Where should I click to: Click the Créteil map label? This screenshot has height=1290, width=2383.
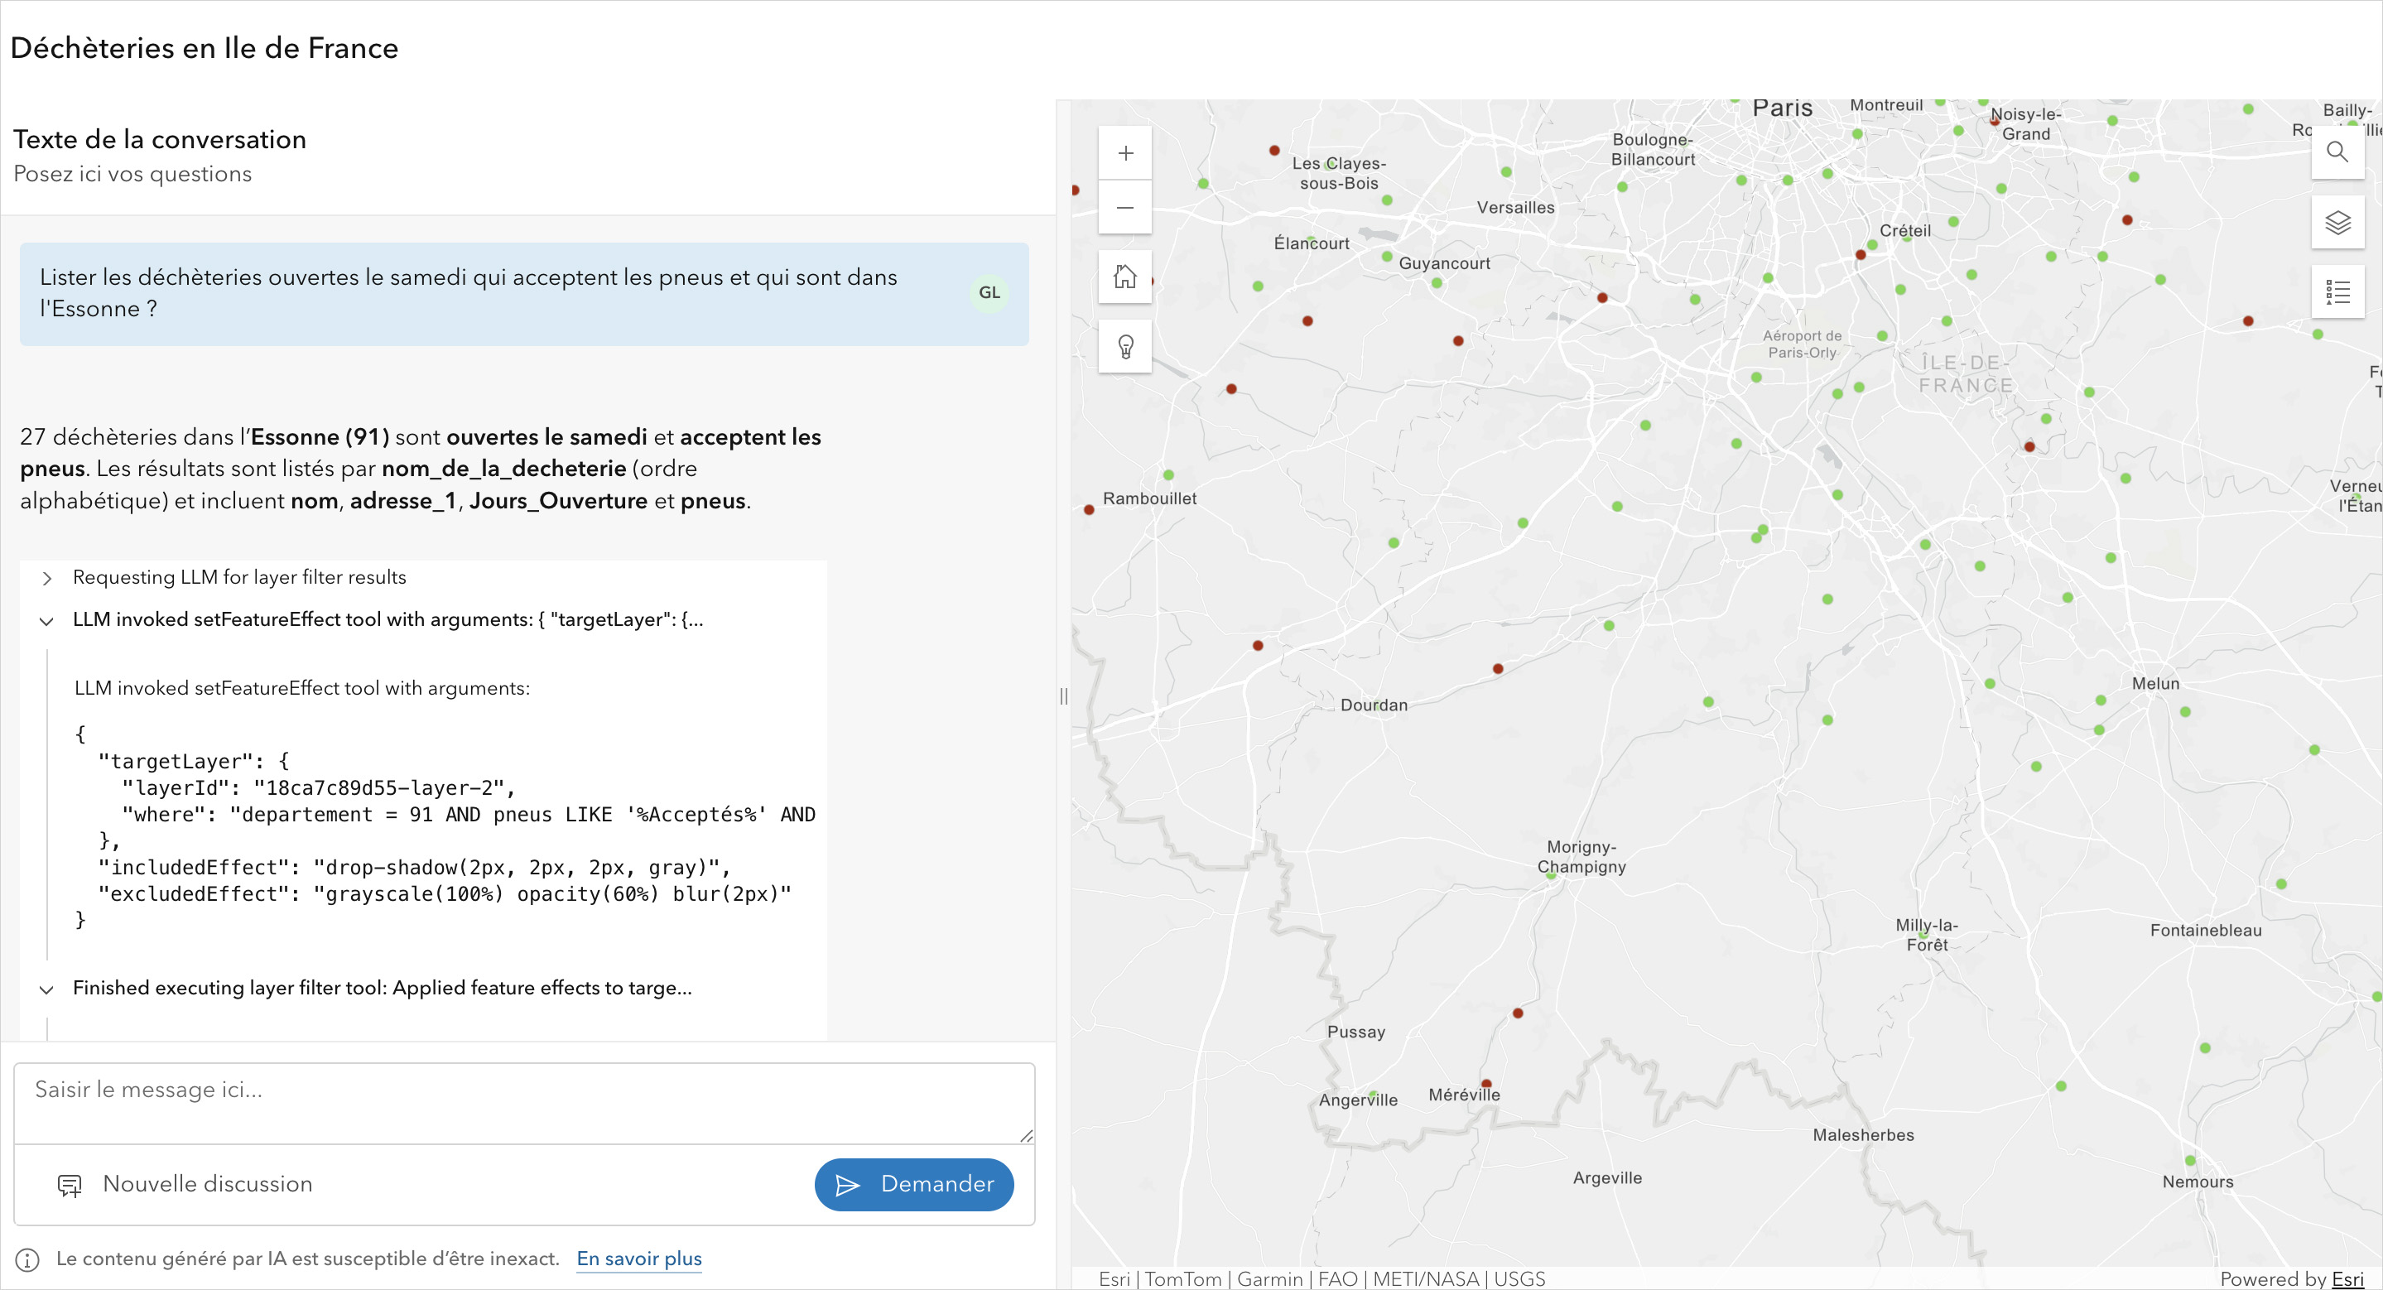(1906, 230)
